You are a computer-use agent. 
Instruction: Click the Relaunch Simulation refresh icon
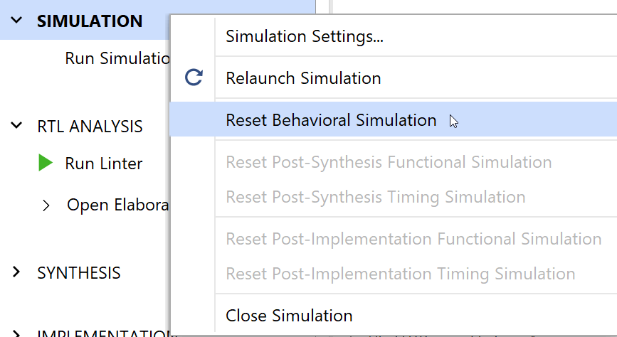[194, 77]
